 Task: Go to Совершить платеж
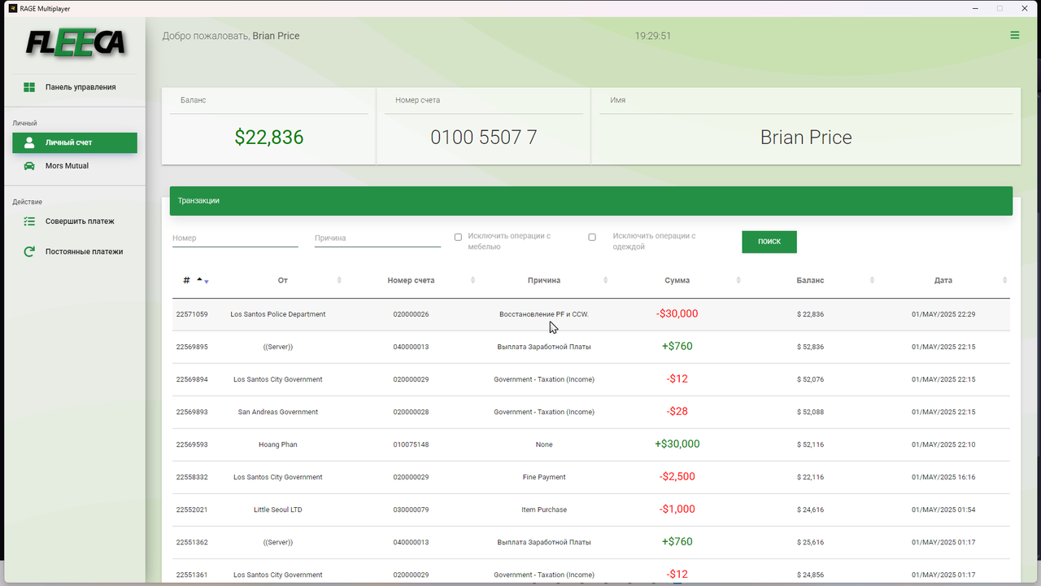point(75,221)
